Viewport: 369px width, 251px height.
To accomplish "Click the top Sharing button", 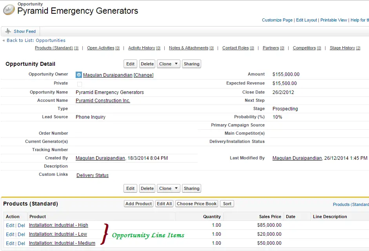I will tap(192, 64).
